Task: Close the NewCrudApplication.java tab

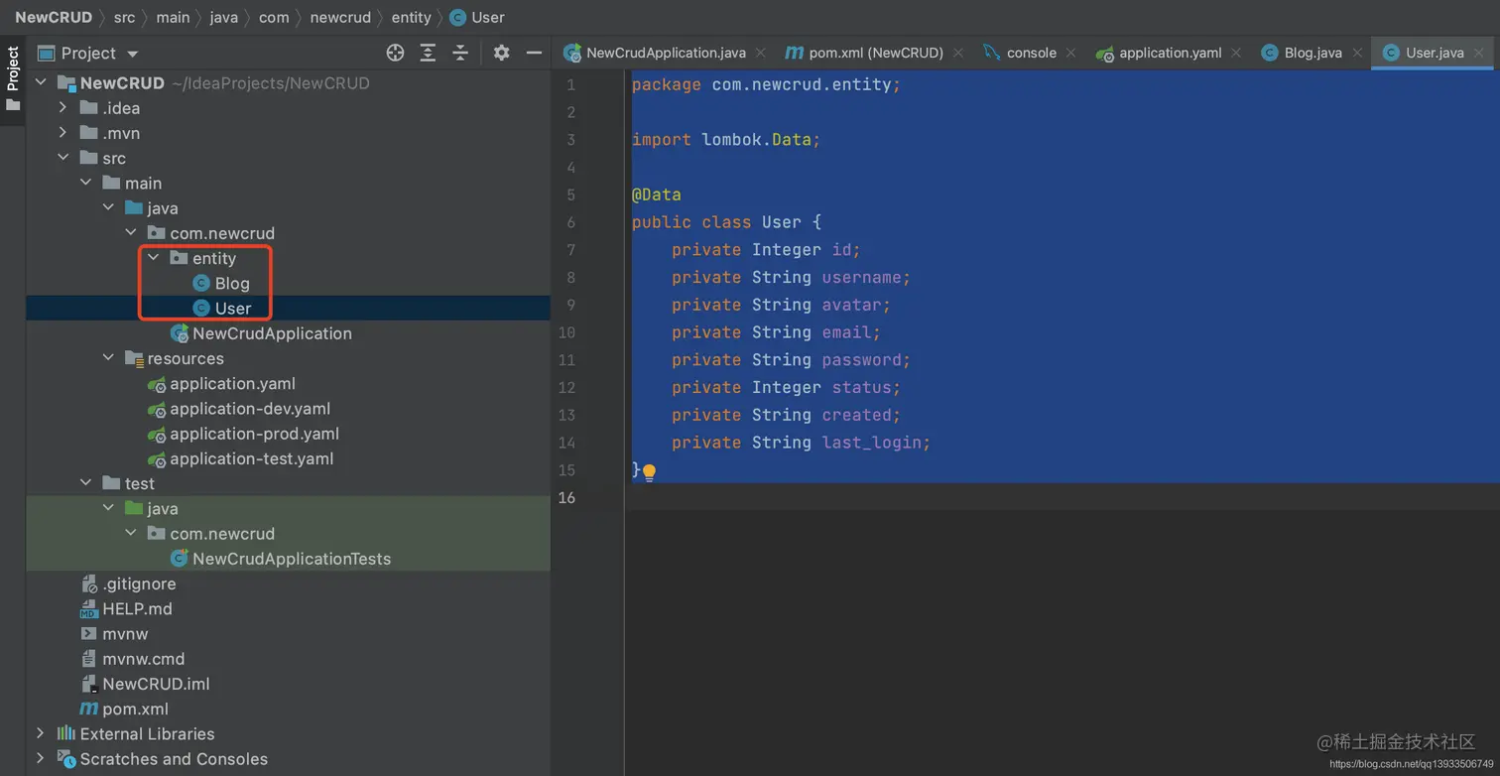Action: (761, 53)
